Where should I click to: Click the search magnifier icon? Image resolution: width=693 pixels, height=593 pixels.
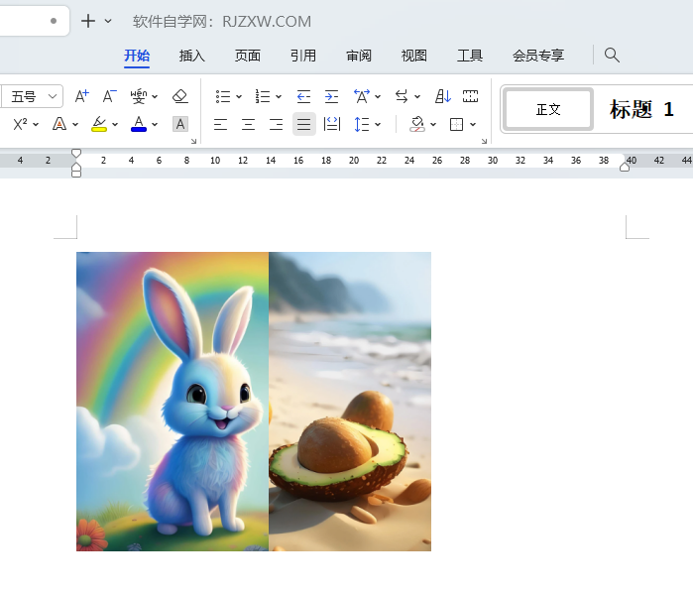tap(612, 56)
